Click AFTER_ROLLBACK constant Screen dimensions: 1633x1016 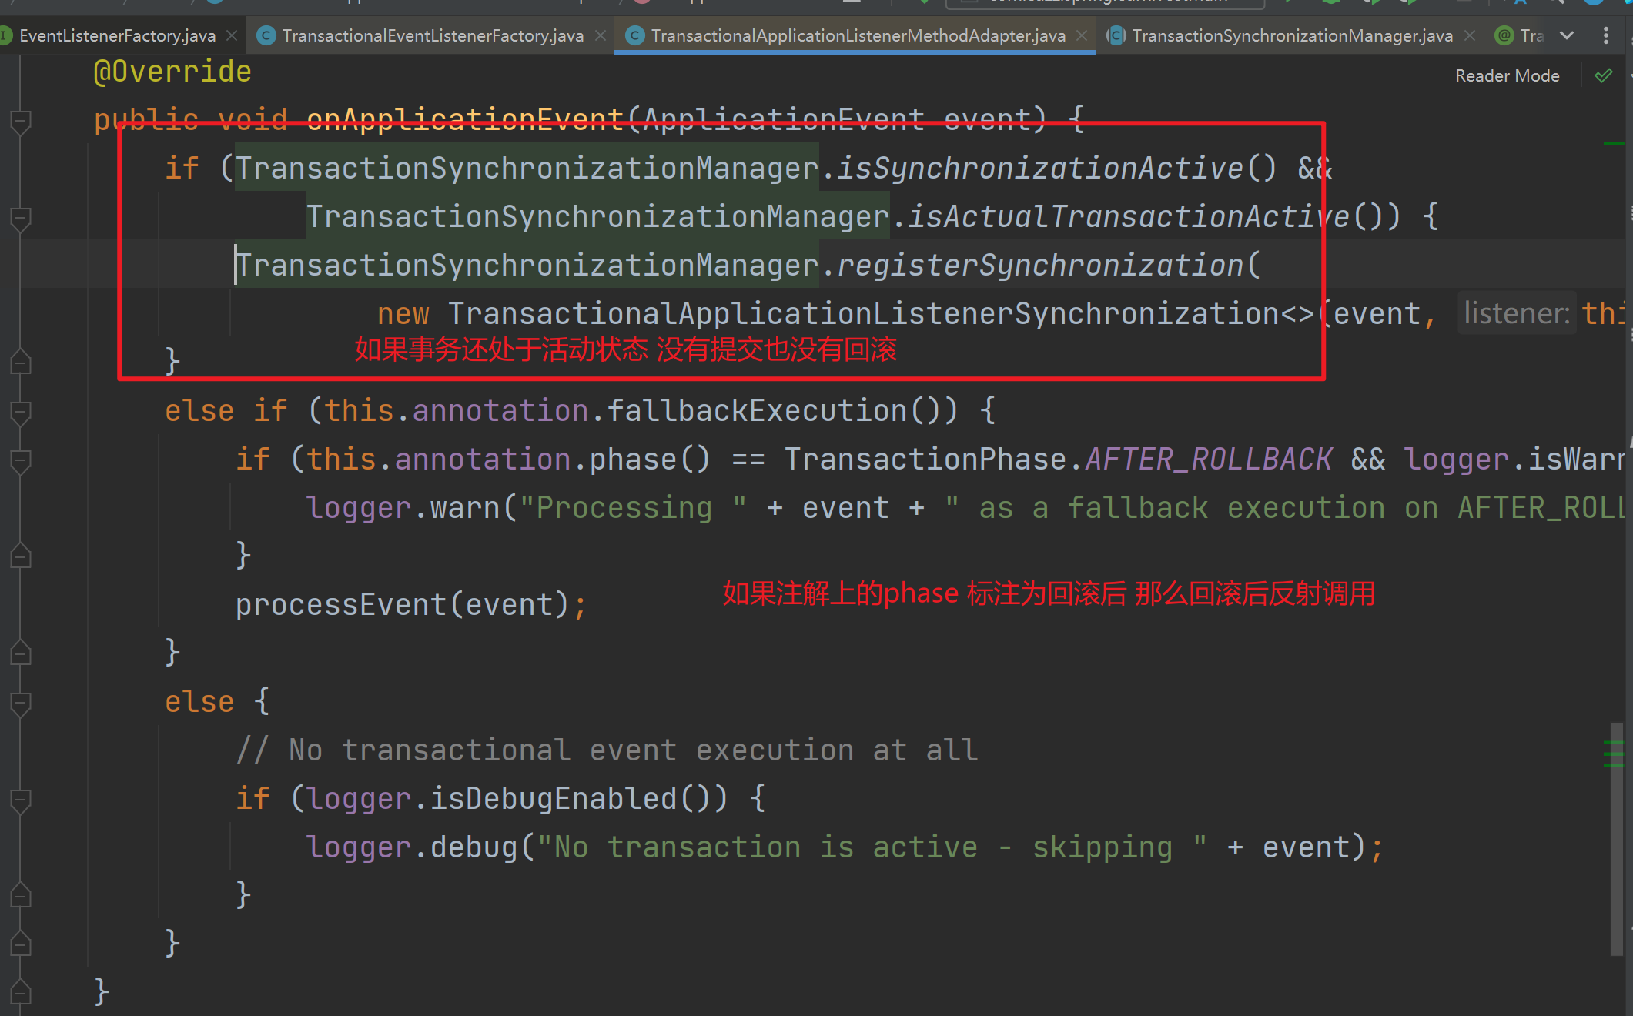pyautogui.click(x=1208, y=459)
